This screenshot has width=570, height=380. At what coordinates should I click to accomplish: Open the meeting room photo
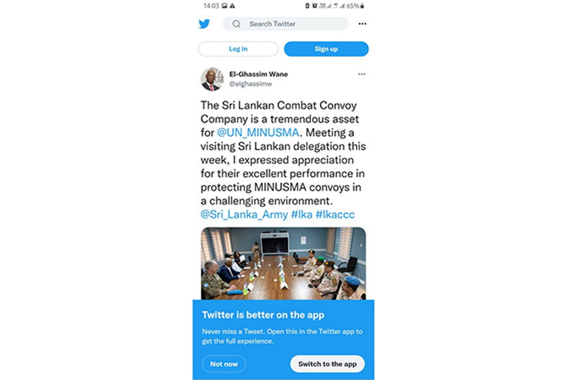click(283, 263)
